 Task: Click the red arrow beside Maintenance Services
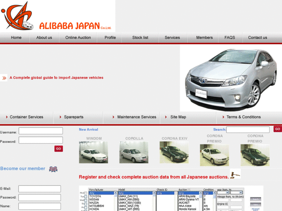click(x=113, y=117)
